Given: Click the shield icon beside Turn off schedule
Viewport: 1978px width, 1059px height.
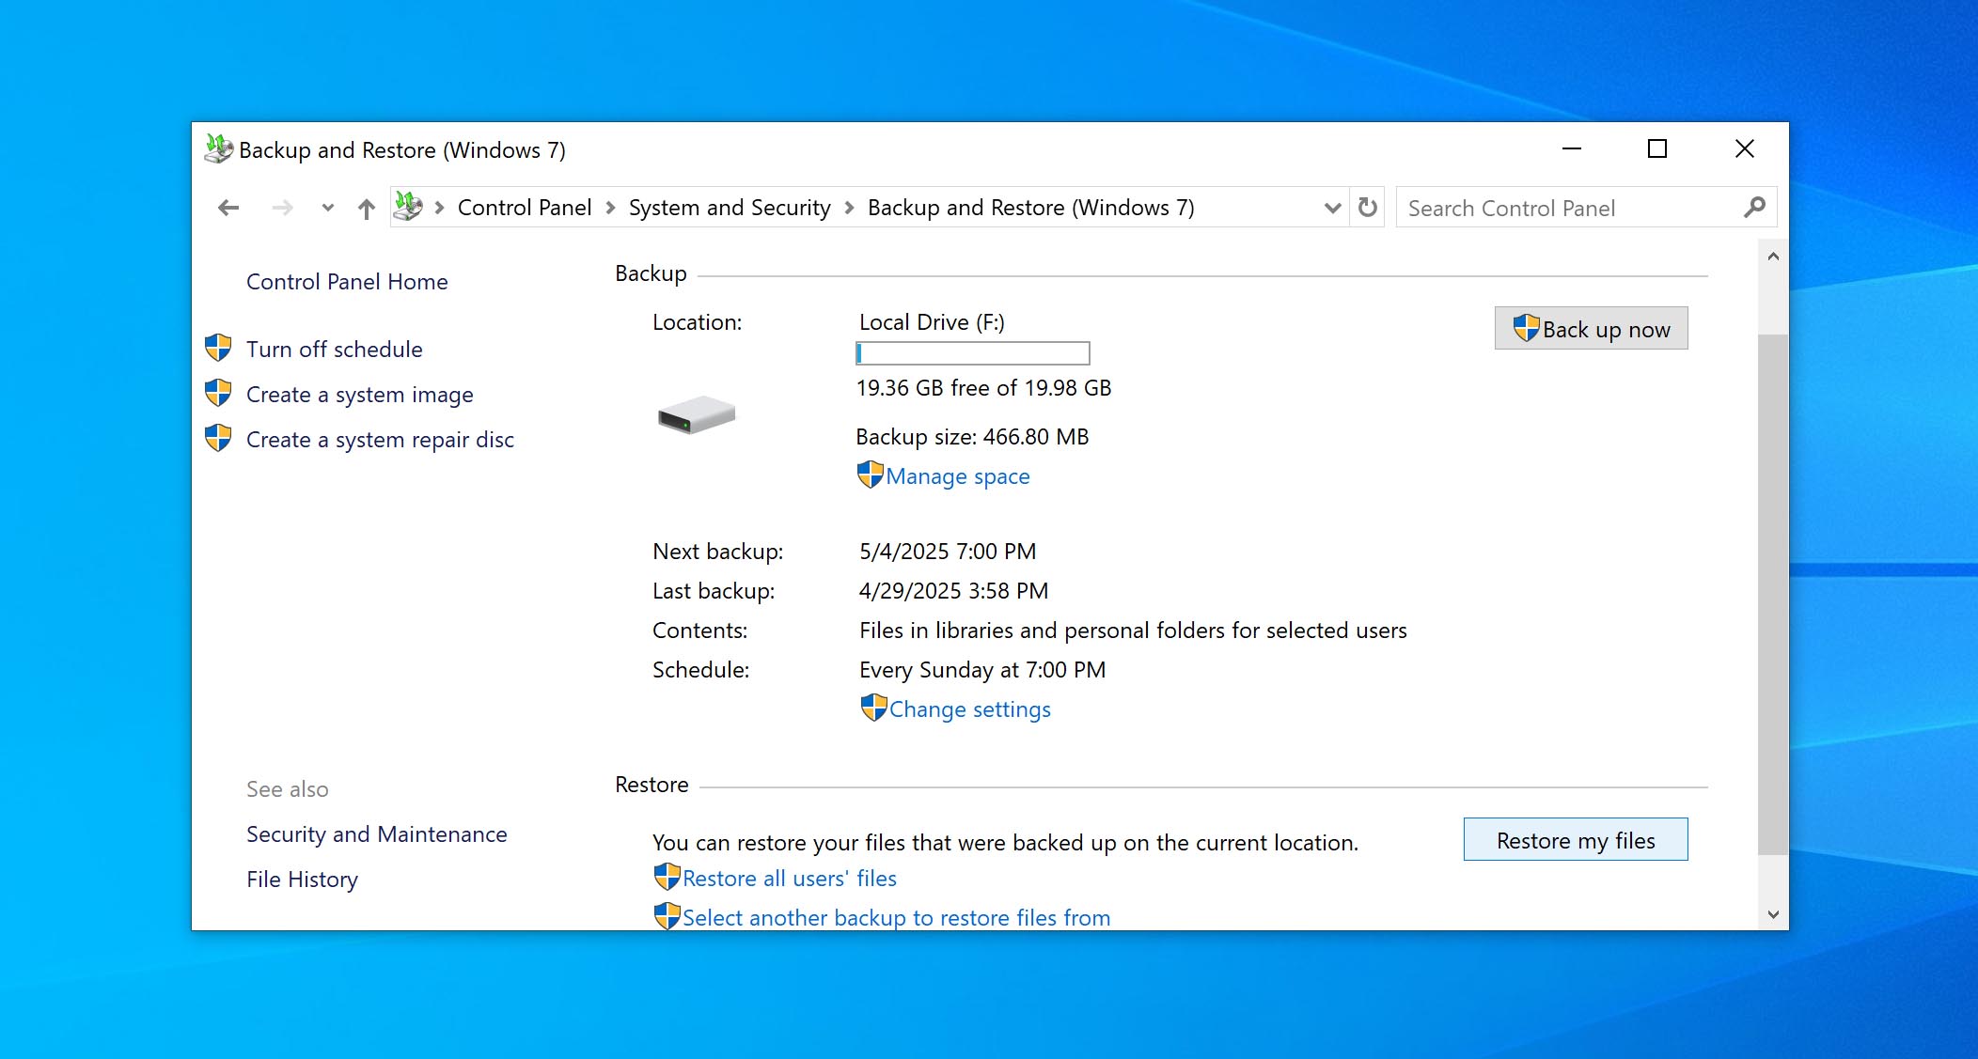Looking at the screenshot, I should 218,348.
